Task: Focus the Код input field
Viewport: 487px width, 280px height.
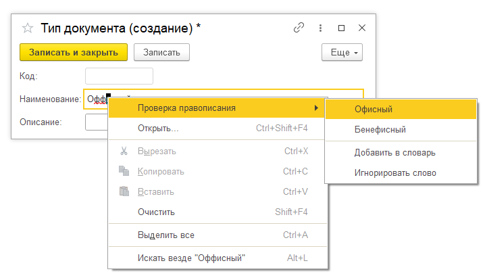Action: point(119,76)
